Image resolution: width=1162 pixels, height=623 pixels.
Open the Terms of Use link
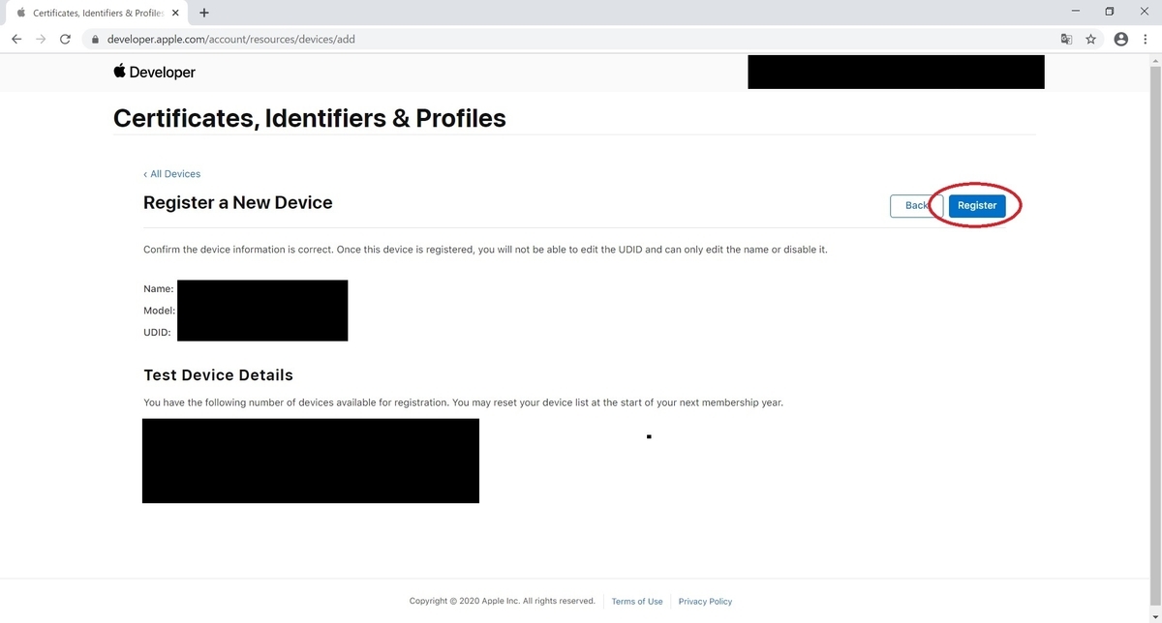[x=637, y=602]
